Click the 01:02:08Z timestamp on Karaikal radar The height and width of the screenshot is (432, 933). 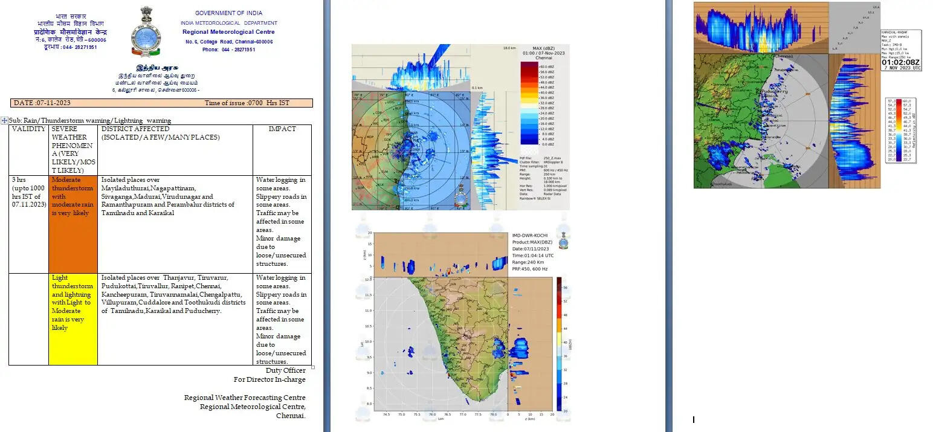900,62
